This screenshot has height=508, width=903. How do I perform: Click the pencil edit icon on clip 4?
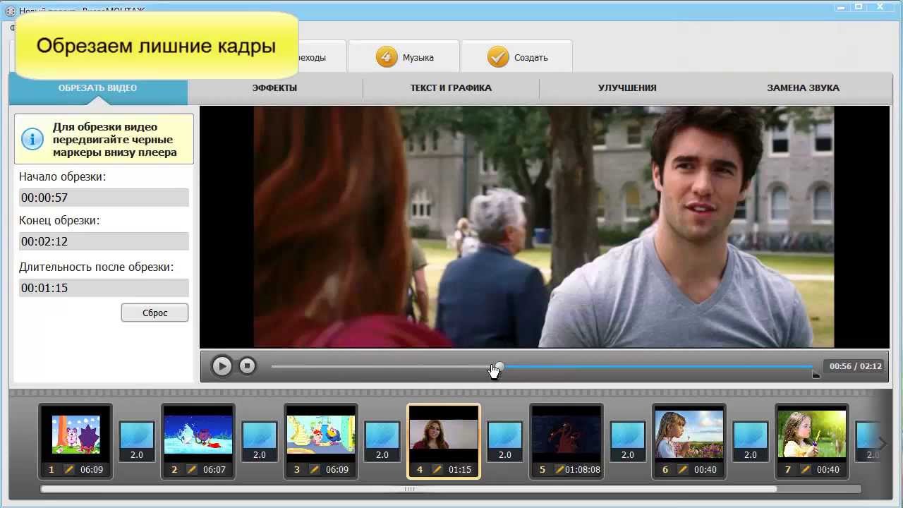(x=437, y=469)
